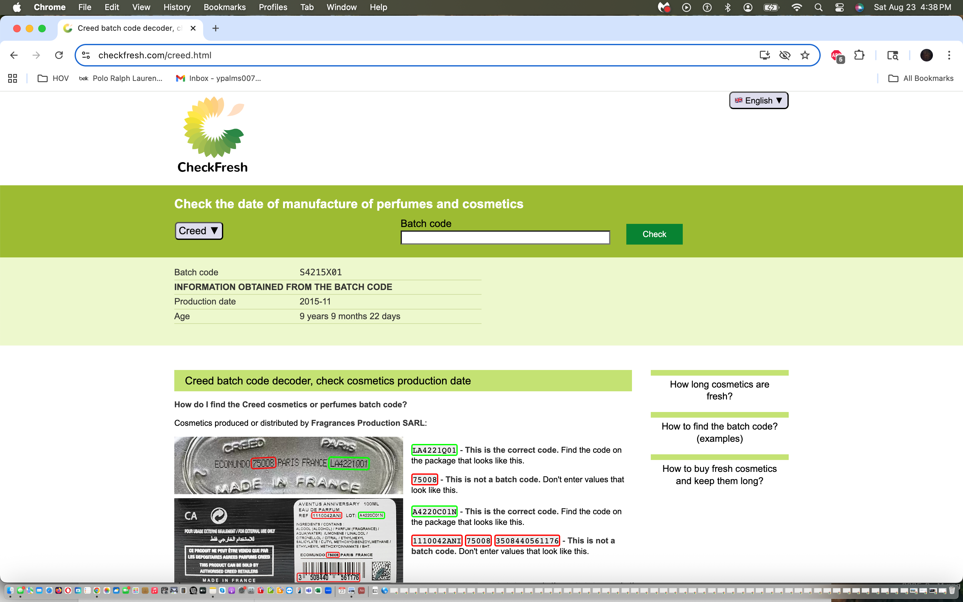Open a new browser tab
The image size is (963, 602).
[x=215, y=28]
